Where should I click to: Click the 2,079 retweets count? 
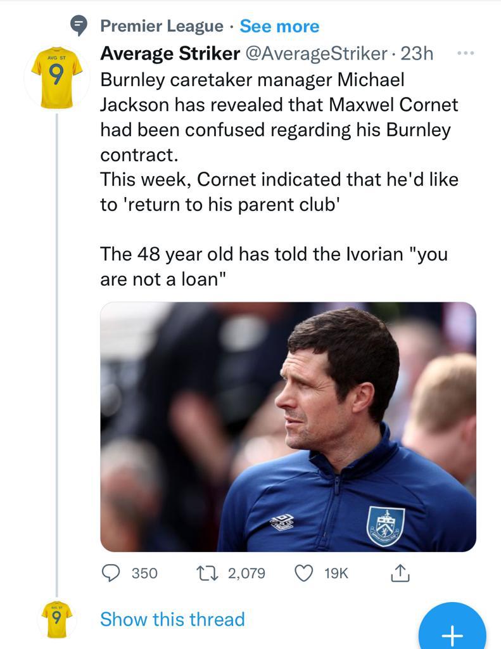pyautogui.click(x=246, y=573)
